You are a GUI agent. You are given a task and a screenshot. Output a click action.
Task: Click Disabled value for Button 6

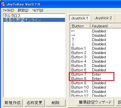point(99,70)
